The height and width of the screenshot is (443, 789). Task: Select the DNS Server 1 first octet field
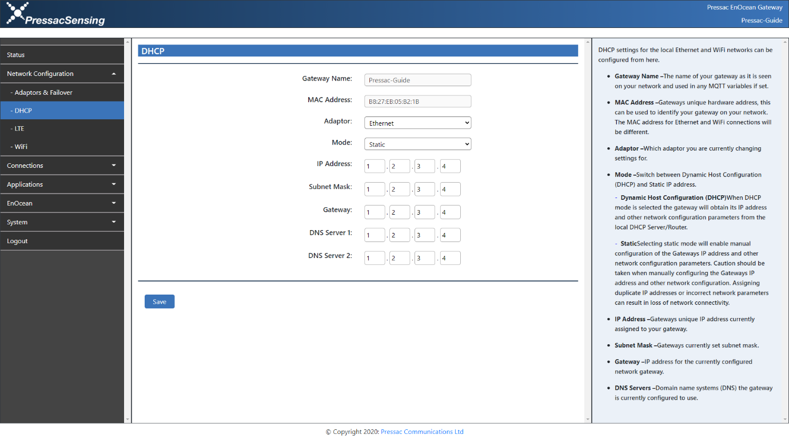point(374,235)
